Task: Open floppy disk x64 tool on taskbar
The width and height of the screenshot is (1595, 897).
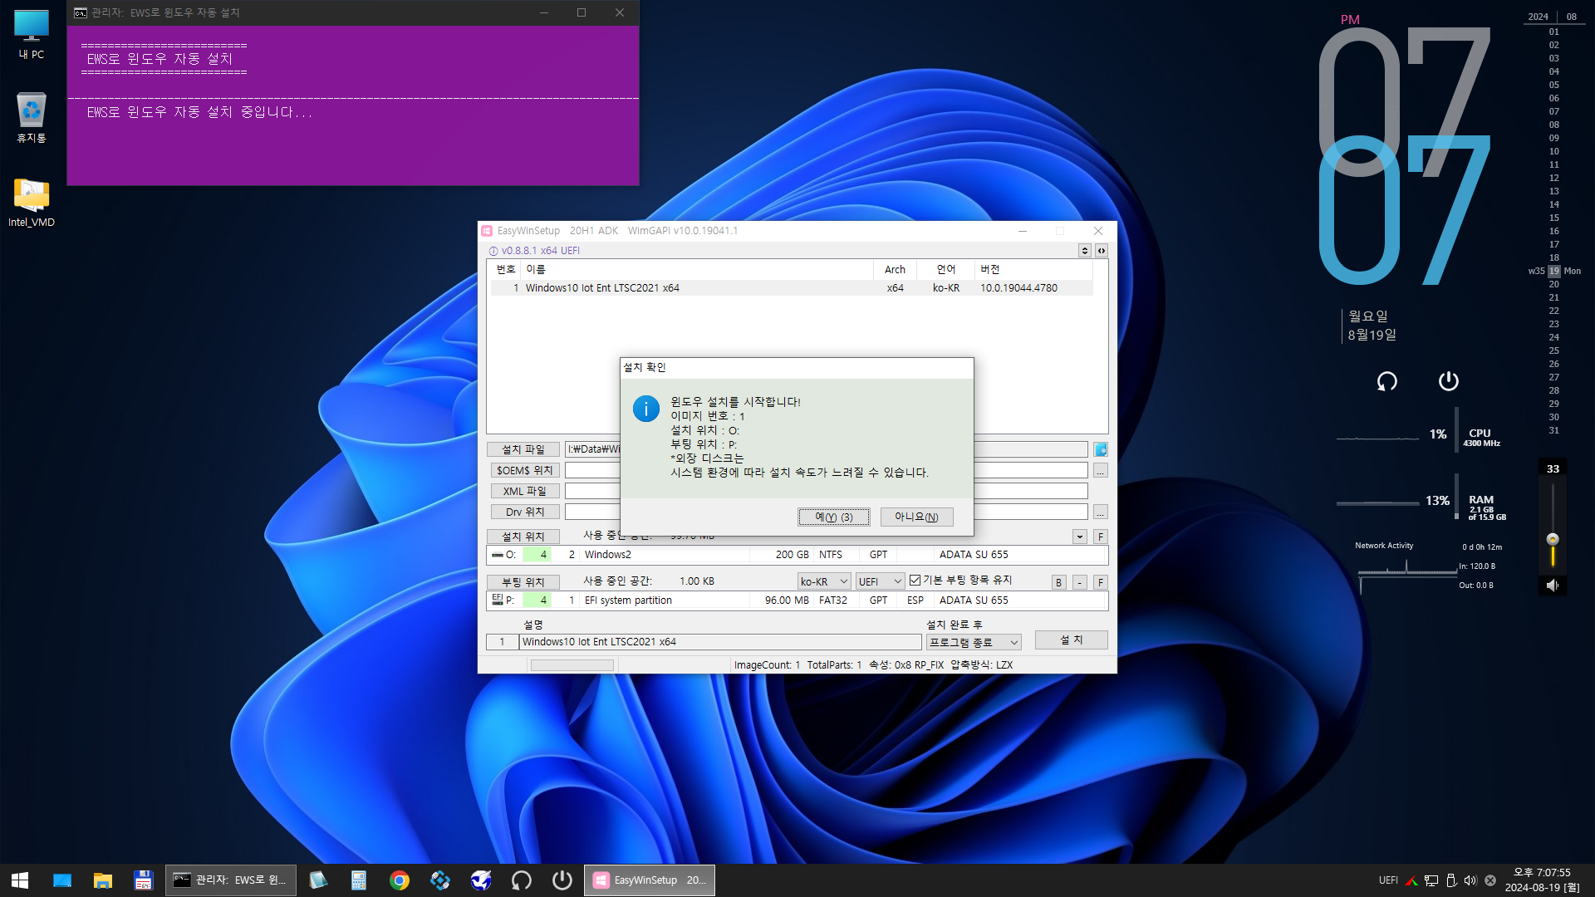Action: 144,880
